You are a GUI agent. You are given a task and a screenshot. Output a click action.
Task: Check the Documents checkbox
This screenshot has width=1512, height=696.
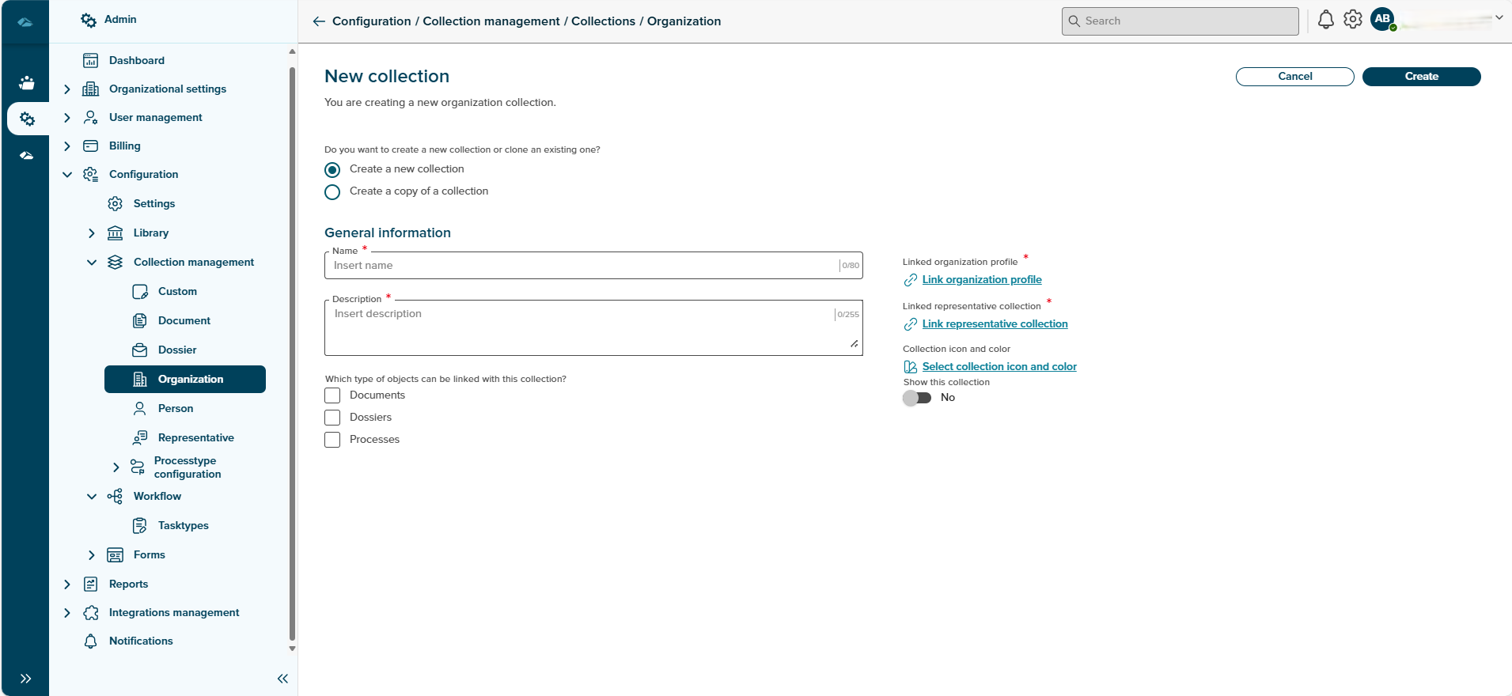[332, 395]
